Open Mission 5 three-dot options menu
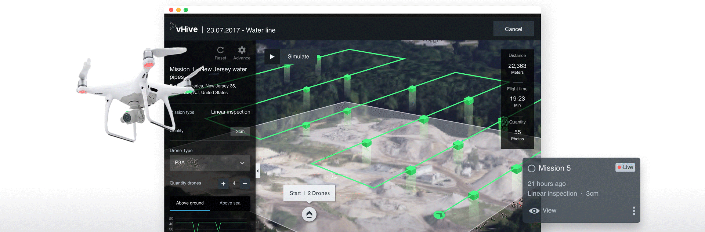Image resolution: width=705 pixels, height=232 pixels. 634,211
